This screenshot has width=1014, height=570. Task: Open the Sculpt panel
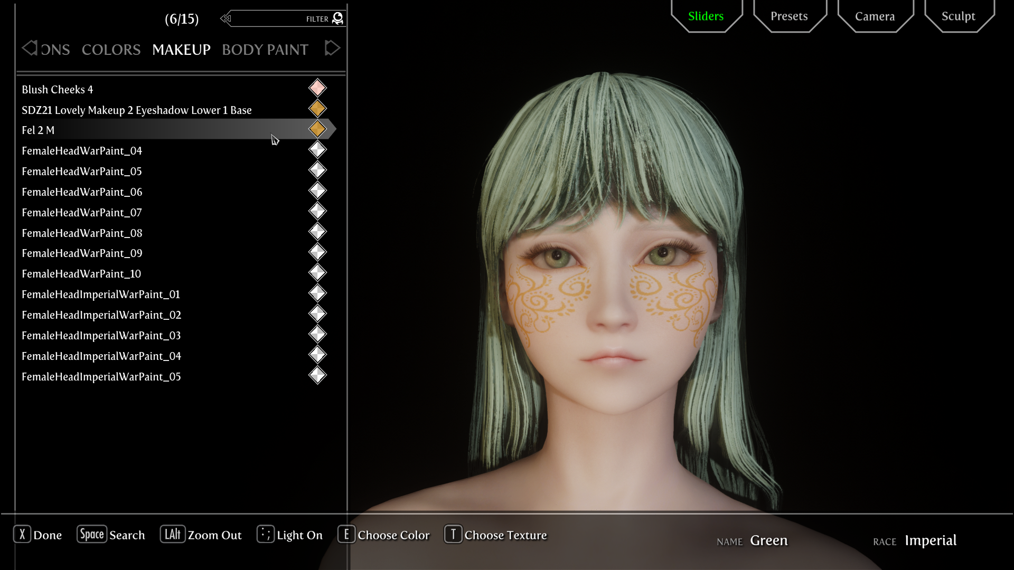[958, 16]
